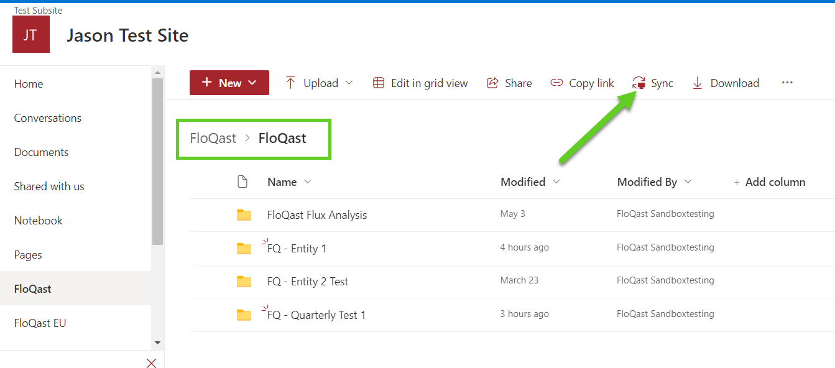Sort by the Name column header
Screen dimensions: 835x368
coord(282,182)
